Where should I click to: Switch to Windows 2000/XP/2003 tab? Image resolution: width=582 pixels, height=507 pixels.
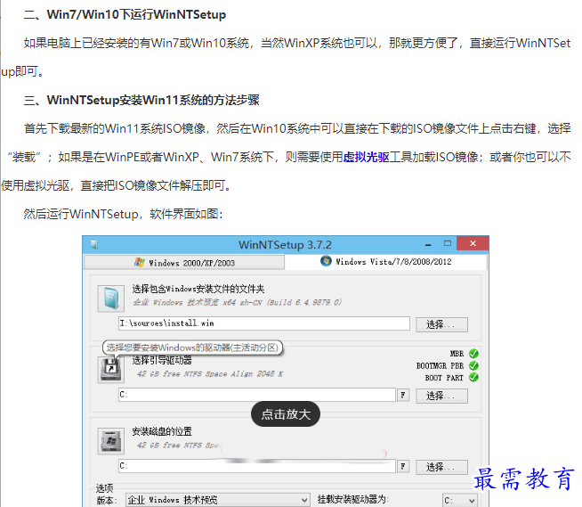[x=184, y=263]
